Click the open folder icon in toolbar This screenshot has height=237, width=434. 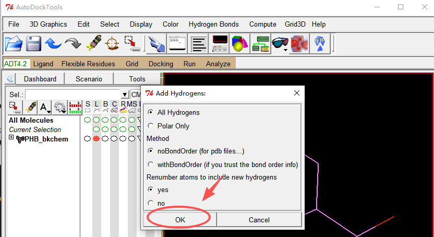pos(14,43)
